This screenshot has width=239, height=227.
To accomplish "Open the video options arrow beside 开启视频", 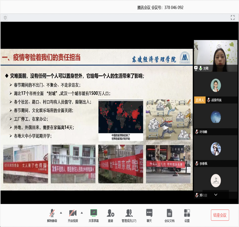I will click(82, 213).
